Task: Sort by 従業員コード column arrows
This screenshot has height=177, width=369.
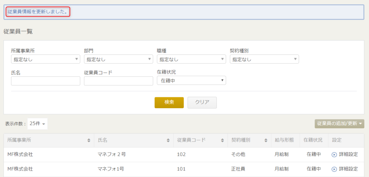Action: (x=222, y=140)
